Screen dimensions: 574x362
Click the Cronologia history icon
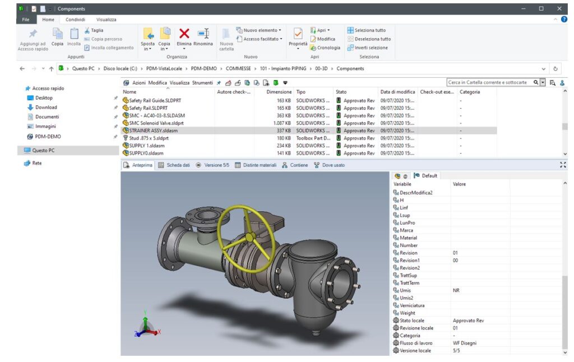coord(313,48)
